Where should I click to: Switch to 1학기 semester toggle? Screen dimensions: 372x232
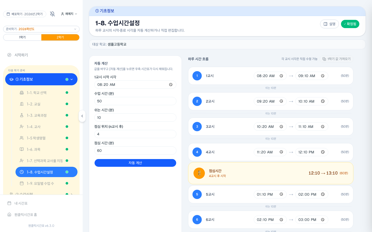[x=22, y=37]
